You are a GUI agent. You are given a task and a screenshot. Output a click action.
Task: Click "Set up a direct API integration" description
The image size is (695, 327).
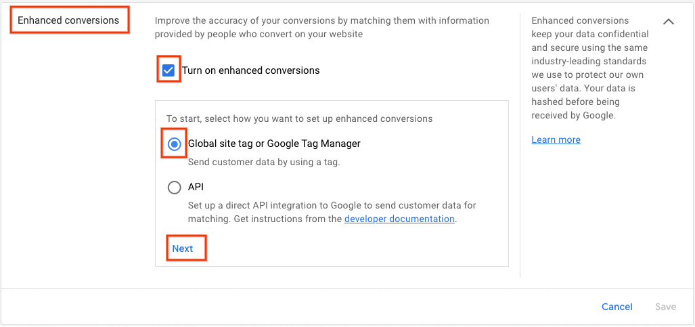pos(332,212)
